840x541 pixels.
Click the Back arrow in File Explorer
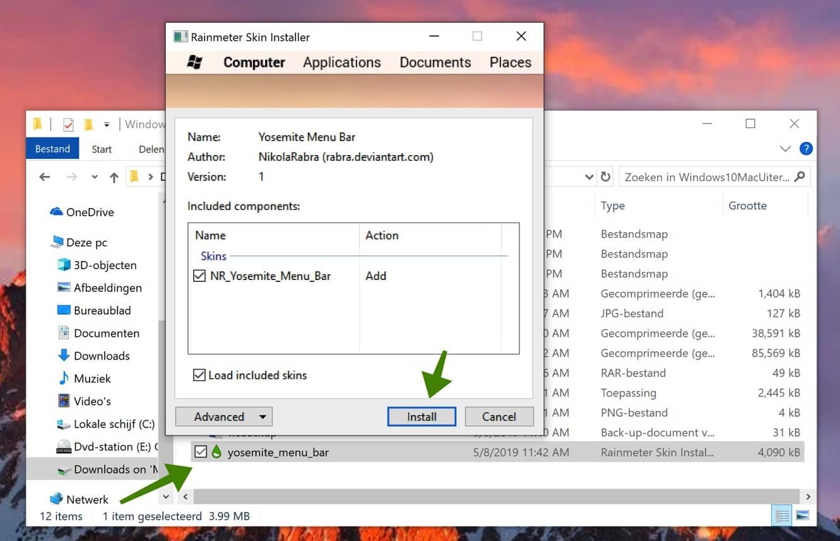(x=45, y=177)
